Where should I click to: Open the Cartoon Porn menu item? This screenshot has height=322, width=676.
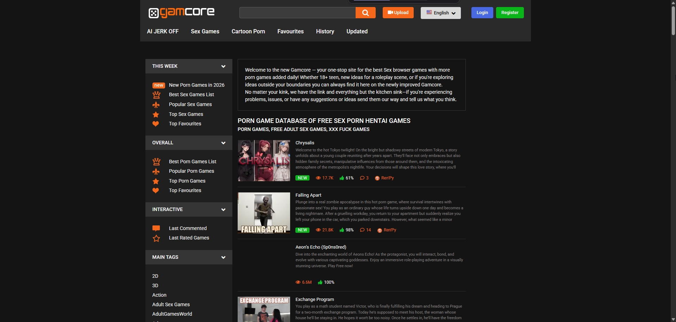(248, 32)
